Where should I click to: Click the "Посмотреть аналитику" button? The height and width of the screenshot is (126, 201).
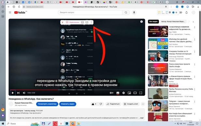(47, 104)
